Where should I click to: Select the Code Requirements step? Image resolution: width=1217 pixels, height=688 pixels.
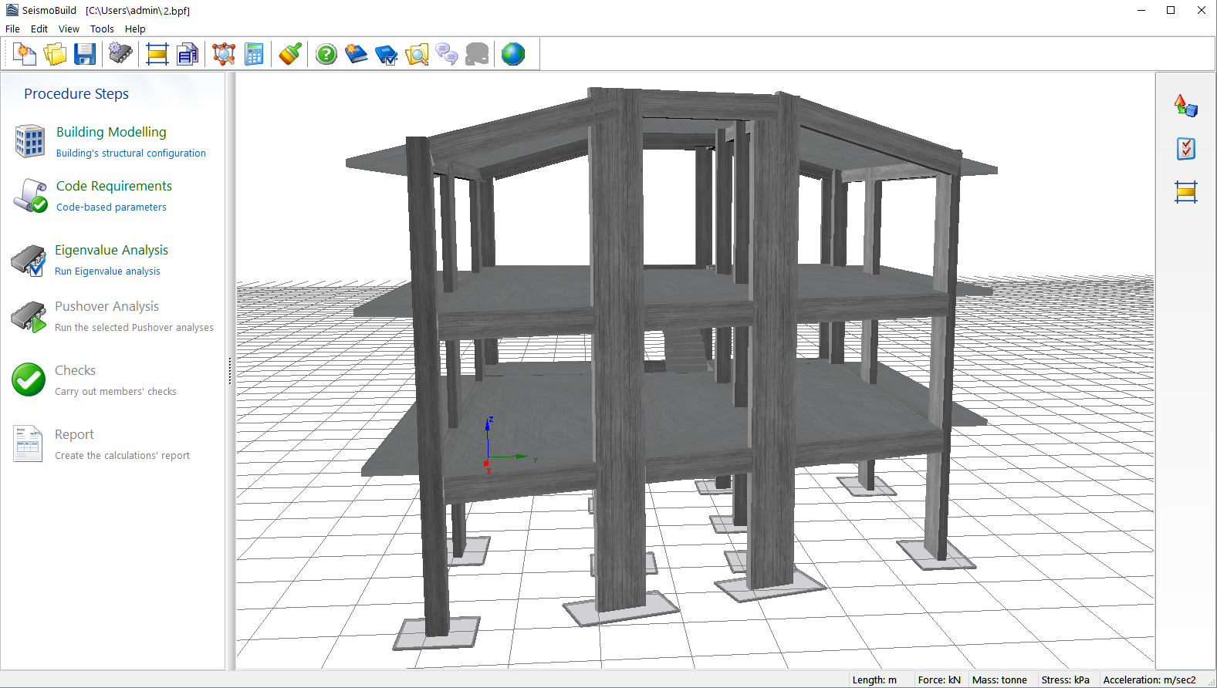click(x=114, y=186)
